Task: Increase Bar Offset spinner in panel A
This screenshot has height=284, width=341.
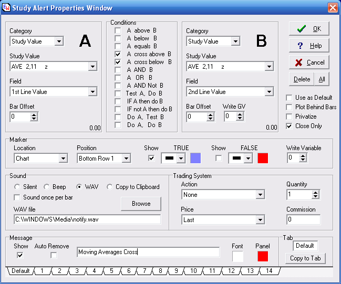Action: coord(34,114)
